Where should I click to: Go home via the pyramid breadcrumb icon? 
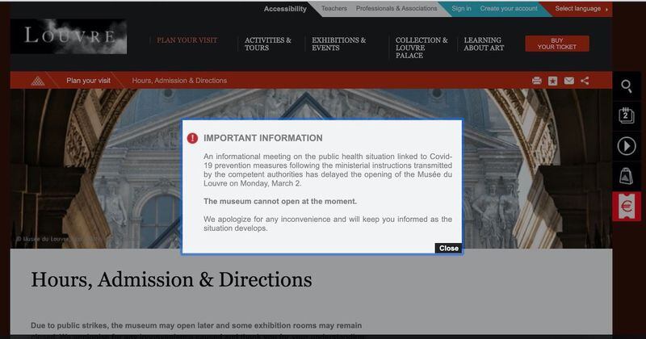click(x=37, y=81)
